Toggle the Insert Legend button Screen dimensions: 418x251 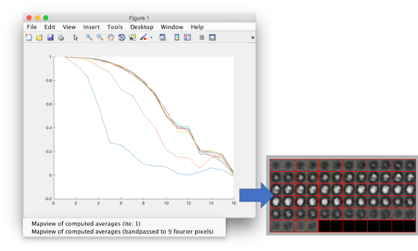point(187,38)
